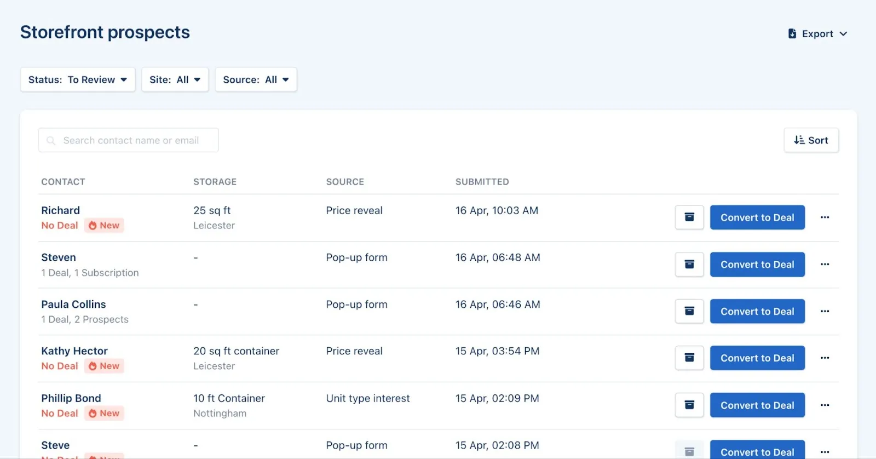876x459 pixels.
Task: Click '15 Apr, 02:09 PM' submitted time
Action: (x=497, y=398)
